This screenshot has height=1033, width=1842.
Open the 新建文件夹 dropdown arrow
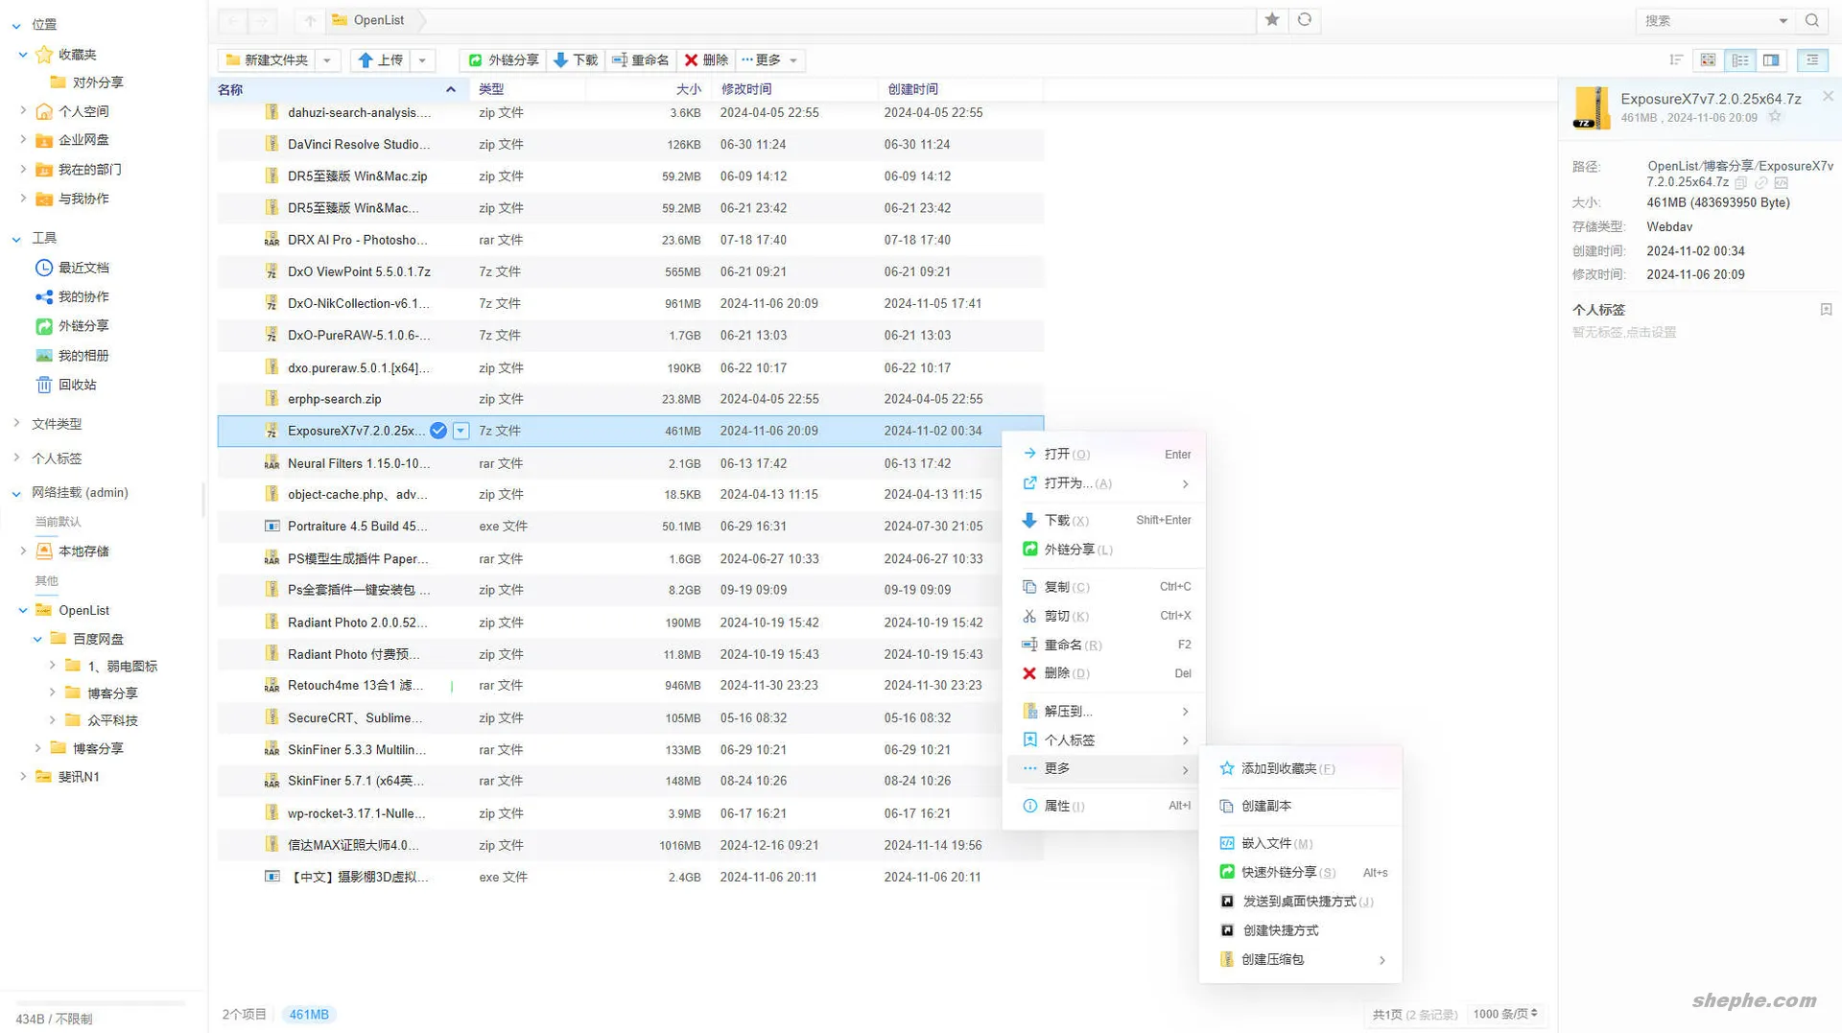327,60
